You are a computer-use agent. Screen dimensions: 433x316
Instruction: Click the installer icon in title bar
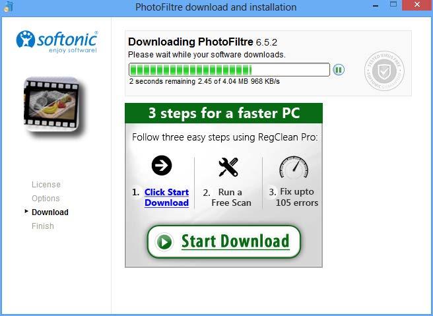click(x=7, y=7)
